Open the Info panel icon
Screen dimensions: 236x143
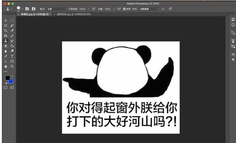click(x=233, y=25)
